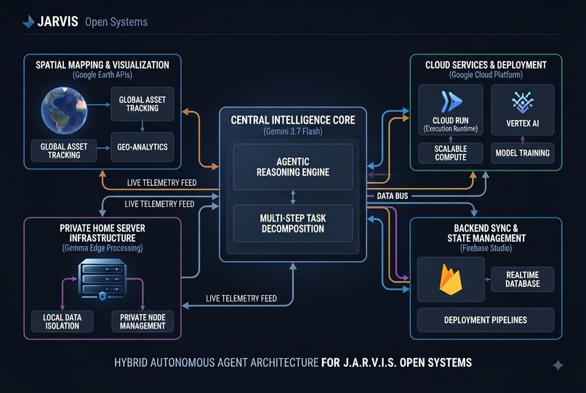
Task: Click the "Cloud Run" label text
Action: click(451, 121)
